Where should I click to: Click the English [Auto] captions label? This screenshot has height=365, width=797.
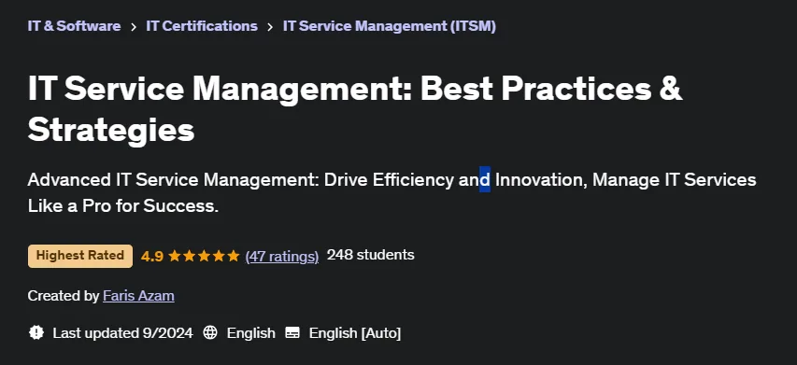coord(355,333)
